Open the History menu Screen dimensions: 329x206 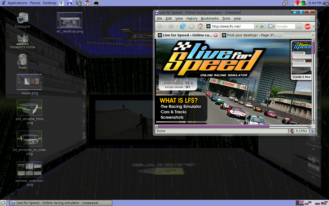pos(192,19)
